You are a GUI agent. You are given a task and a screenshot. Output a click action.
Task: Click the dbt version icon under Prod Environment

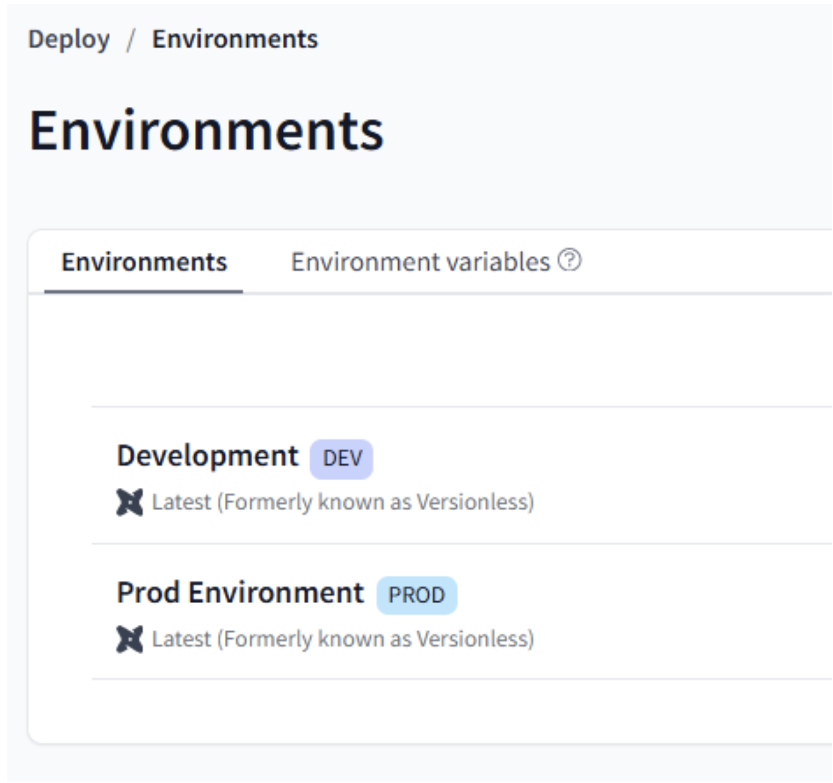(x=130, y=639)
